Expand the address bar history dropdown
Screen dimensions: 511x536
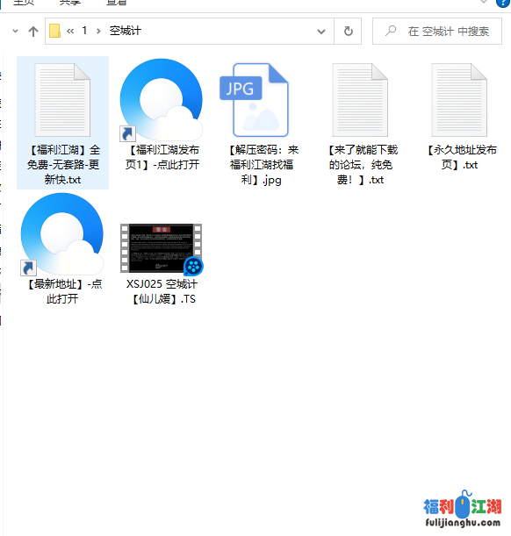click(x=321, y=32)
